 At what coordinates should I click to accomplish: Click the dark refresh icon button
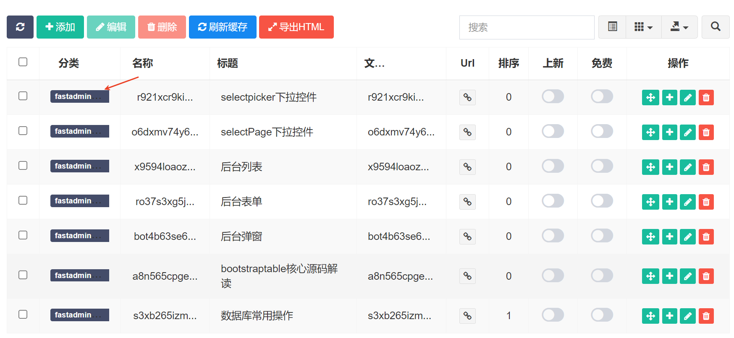pyautogui.click(x=20, y=27)
